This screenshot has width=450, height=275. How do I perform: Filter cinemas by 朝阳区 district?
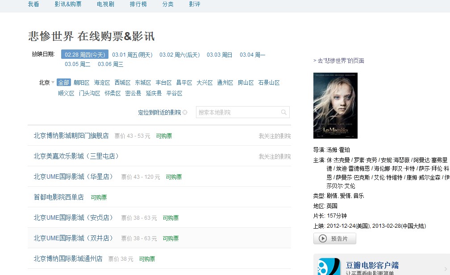tap(82, 83)
